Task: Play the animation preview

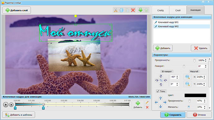Action: [6, 105]
